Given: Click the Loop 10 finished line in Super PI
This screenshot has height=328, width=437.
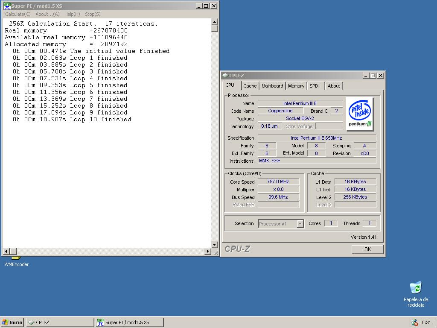Looking at the screenshot, I should point(72,120).
